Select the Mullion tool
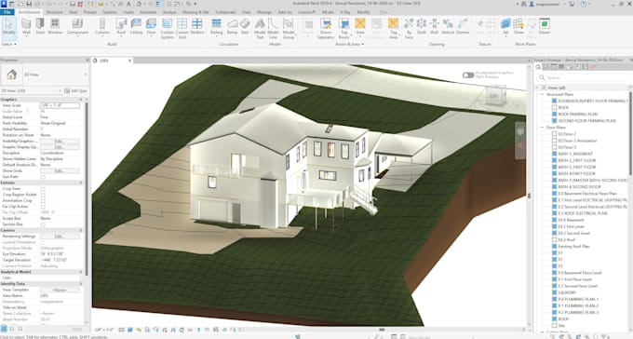The height and width of the screenshot is (339, 633). pyautogui.click(x=197, y=26)
